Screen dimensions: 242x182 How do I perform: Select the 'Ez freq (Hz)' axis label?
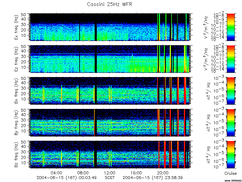pyautogui.click(x=17, y=59)
